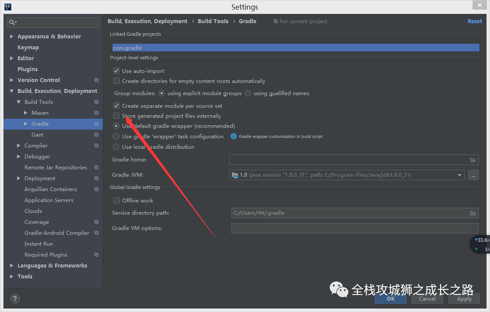Click the help question mark button
The width and height of the screenshot is (490, 312).
pos(15,298)
